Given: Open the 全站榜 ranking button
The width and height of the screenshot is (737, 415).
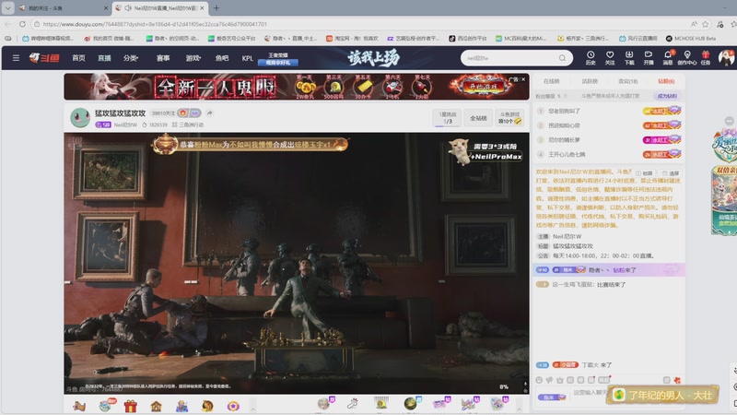Looking at the screenshot, I should [x=478, y=118].
